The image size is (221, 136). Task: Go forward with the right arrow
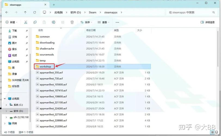tap(16, 13)
